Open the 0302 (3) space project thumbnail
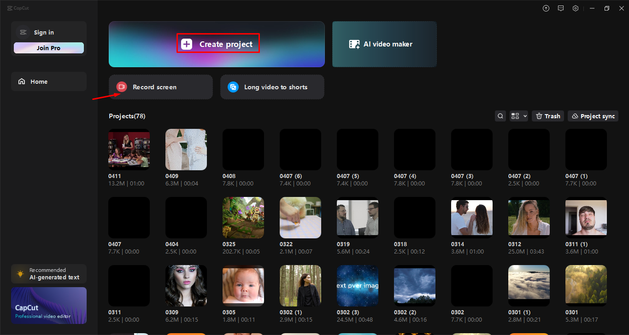Image resolution: width=629 pixels, height=335 pixels. click(x=358, y=286)
